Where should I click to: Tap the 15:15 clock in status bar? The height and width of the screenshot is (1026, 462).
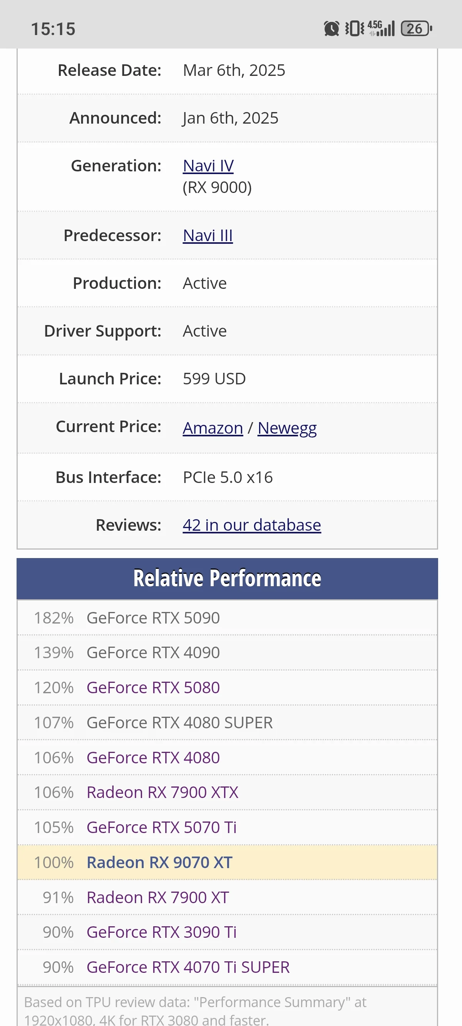click(x=54, y=29)
